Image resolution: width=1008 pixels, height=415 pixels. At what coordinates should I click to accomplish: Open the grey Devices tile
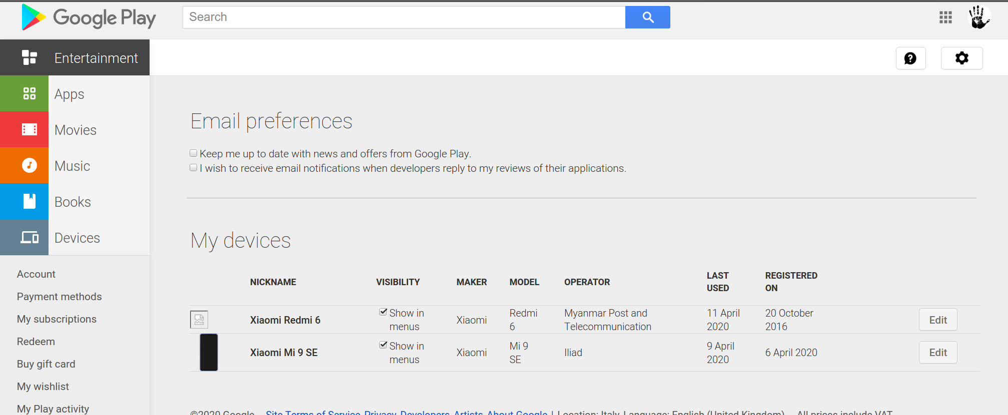tap(25, 237)
